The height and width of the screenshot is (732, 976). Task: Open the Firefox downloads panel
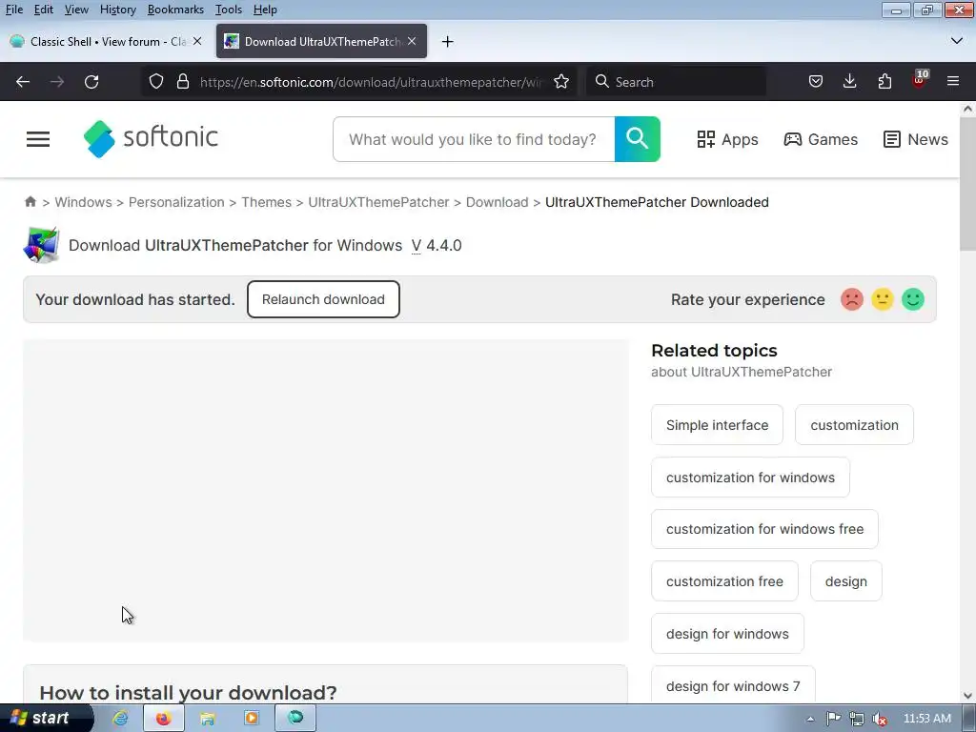click(x=849, y=82)
